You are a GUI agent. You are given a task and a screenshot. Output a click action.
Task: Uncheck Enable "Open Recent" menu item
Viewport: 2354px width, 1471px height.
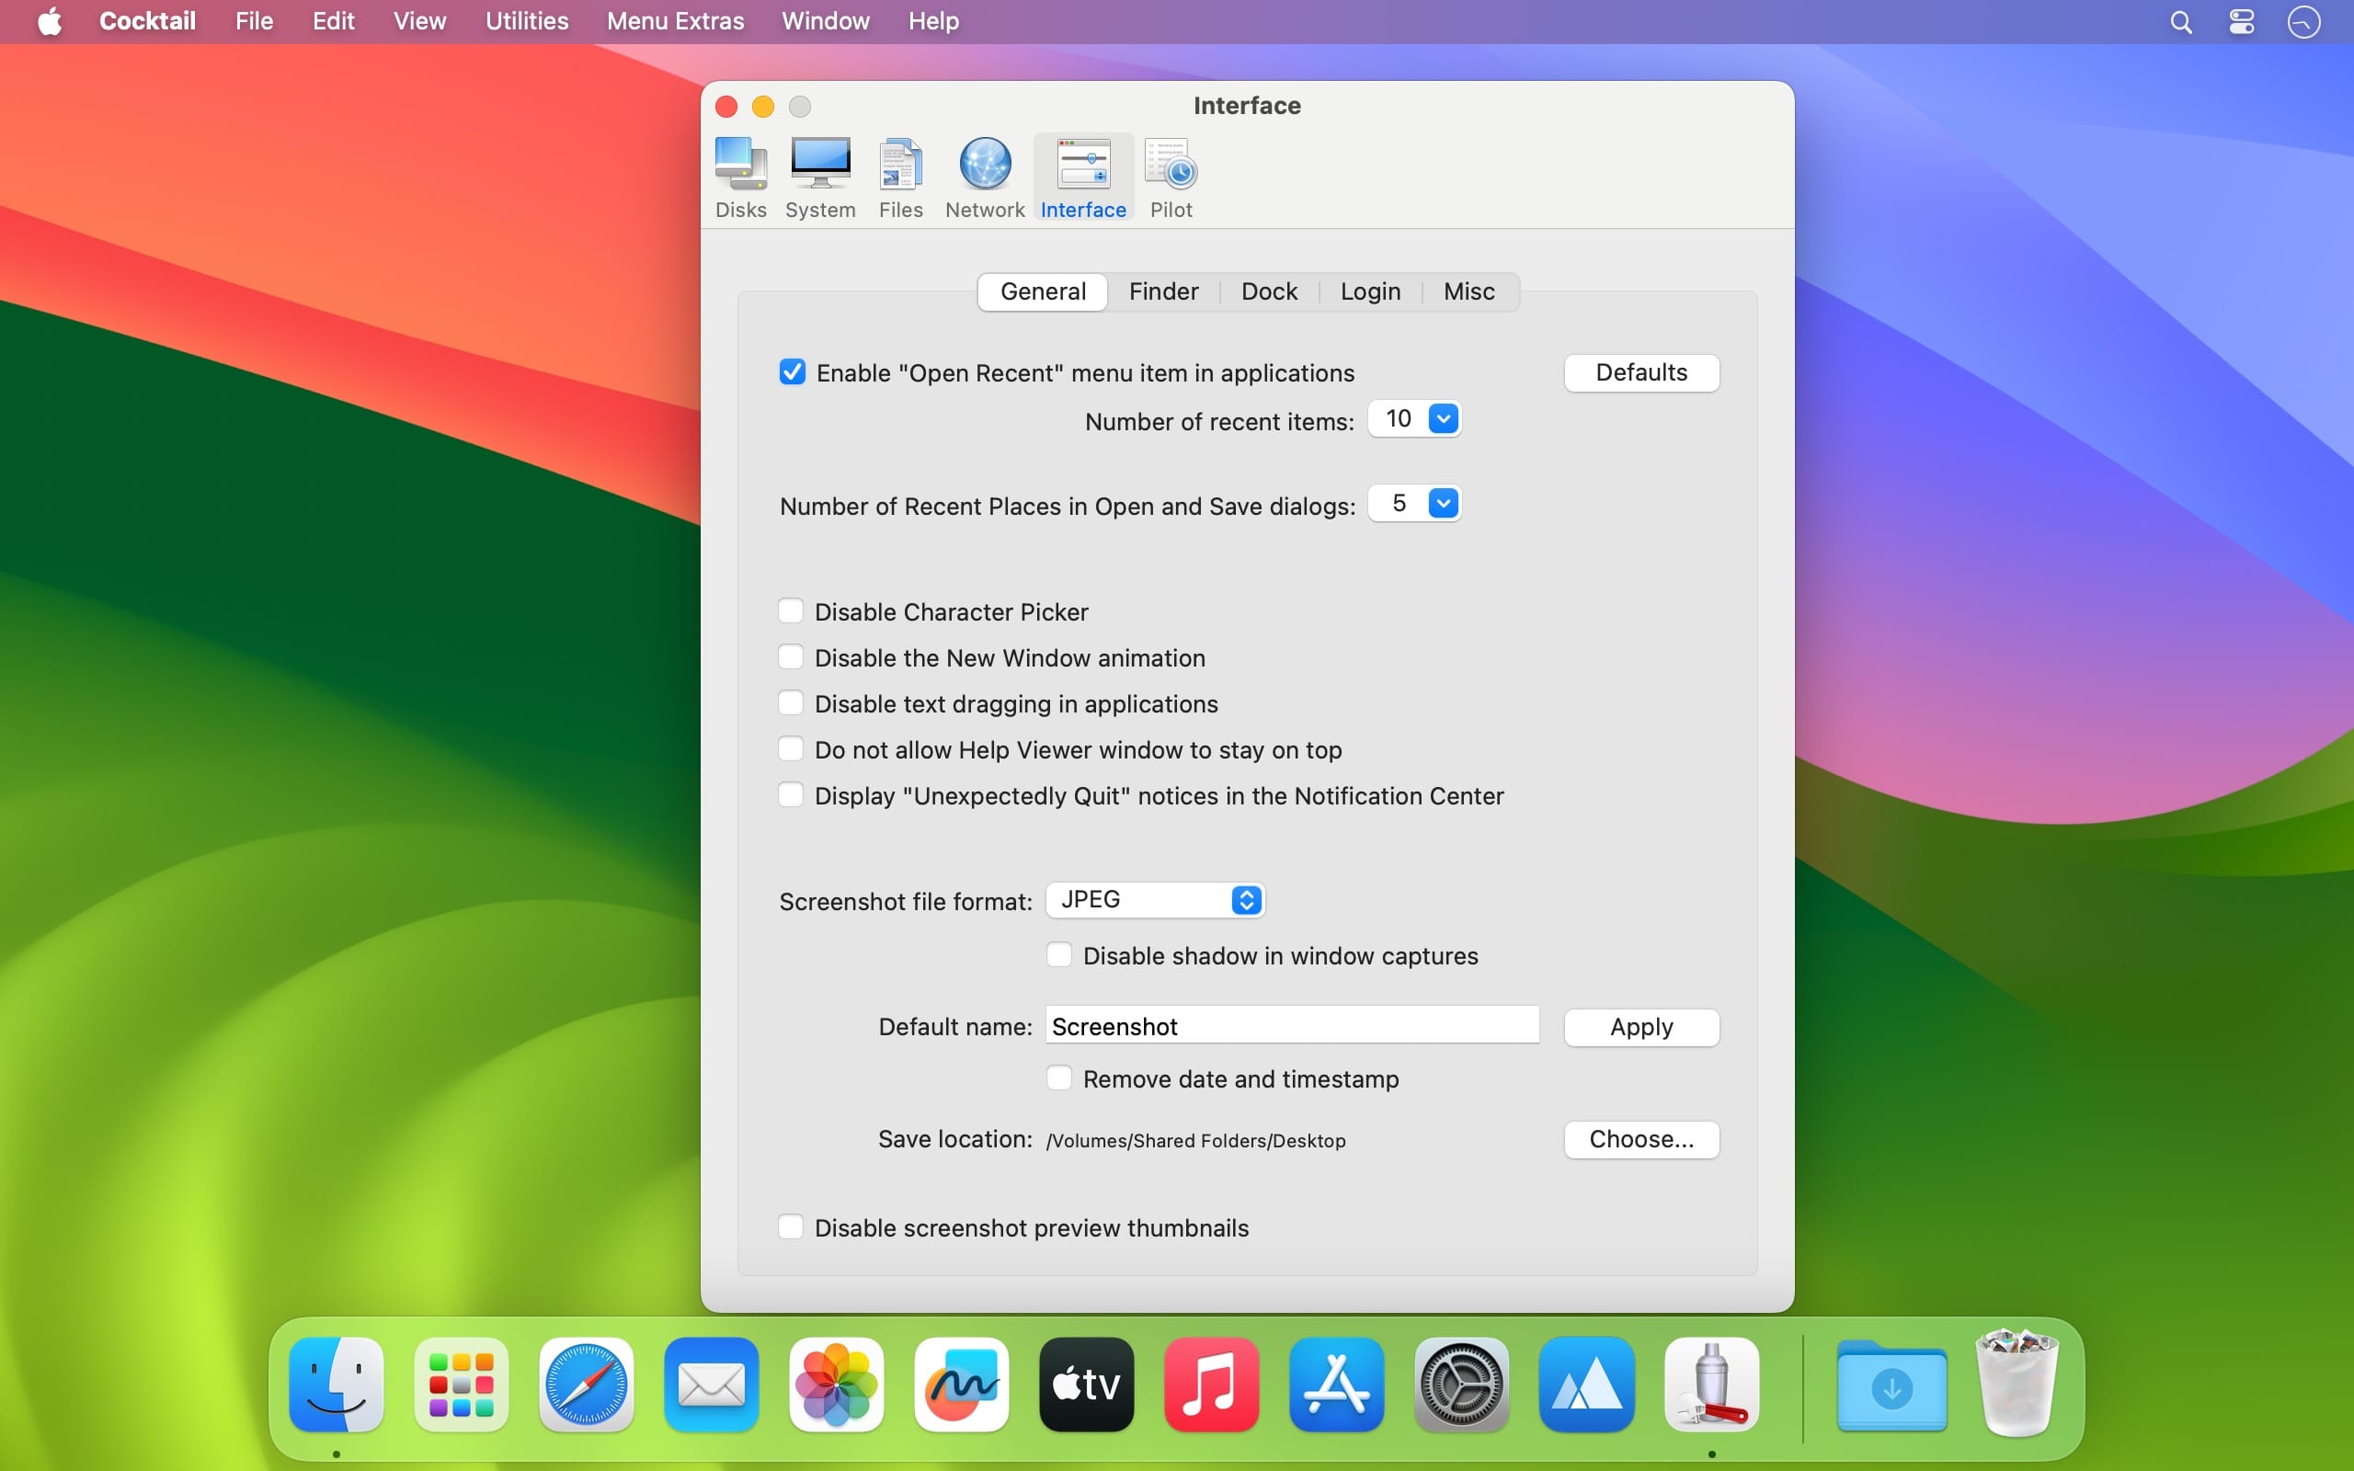(792, 371)
